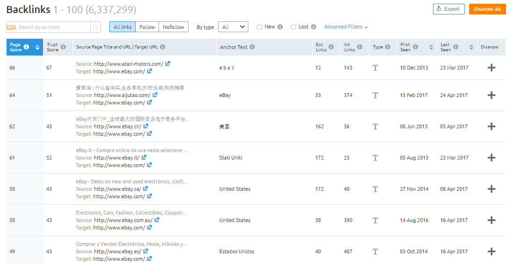Click int links value 487
514x264 pixels.
(x=348, y=251)
